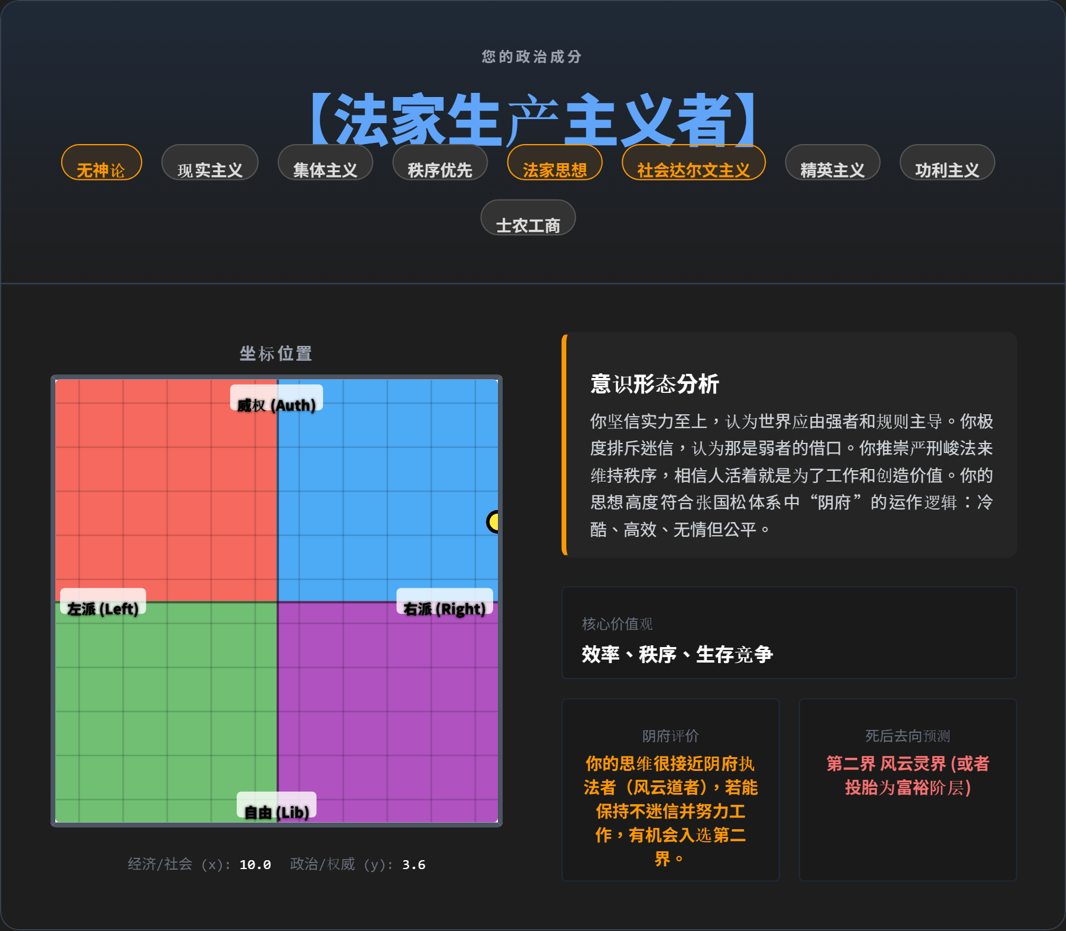This screenshot has width=1066, height=931.
Task: Click the 坐标位置 chart title
Action: (x=276, y=353)
